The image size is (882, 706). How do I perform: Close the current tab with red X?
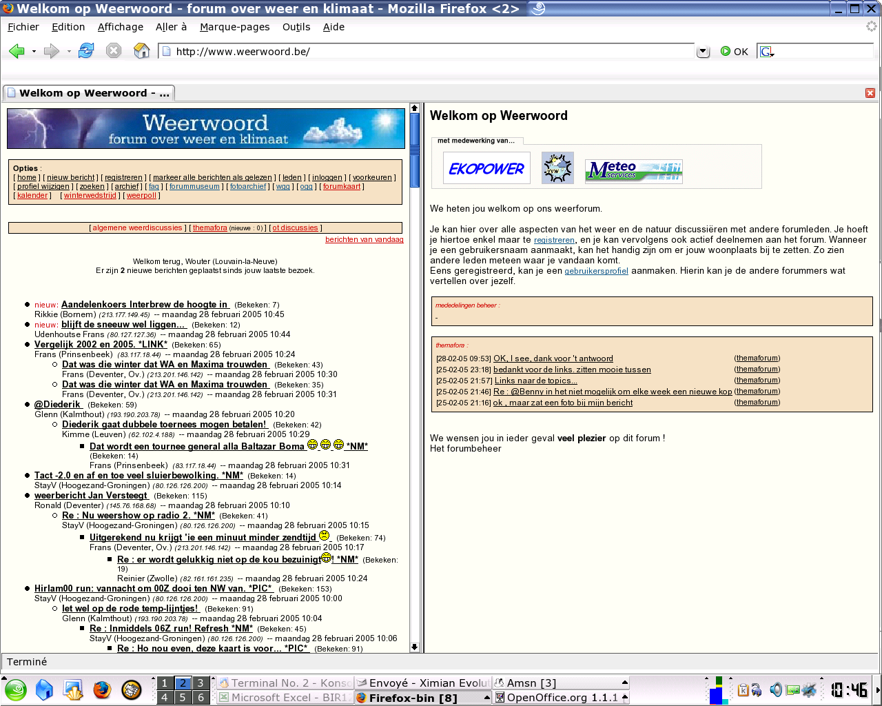pyautogui.click(x=870, y=93)
